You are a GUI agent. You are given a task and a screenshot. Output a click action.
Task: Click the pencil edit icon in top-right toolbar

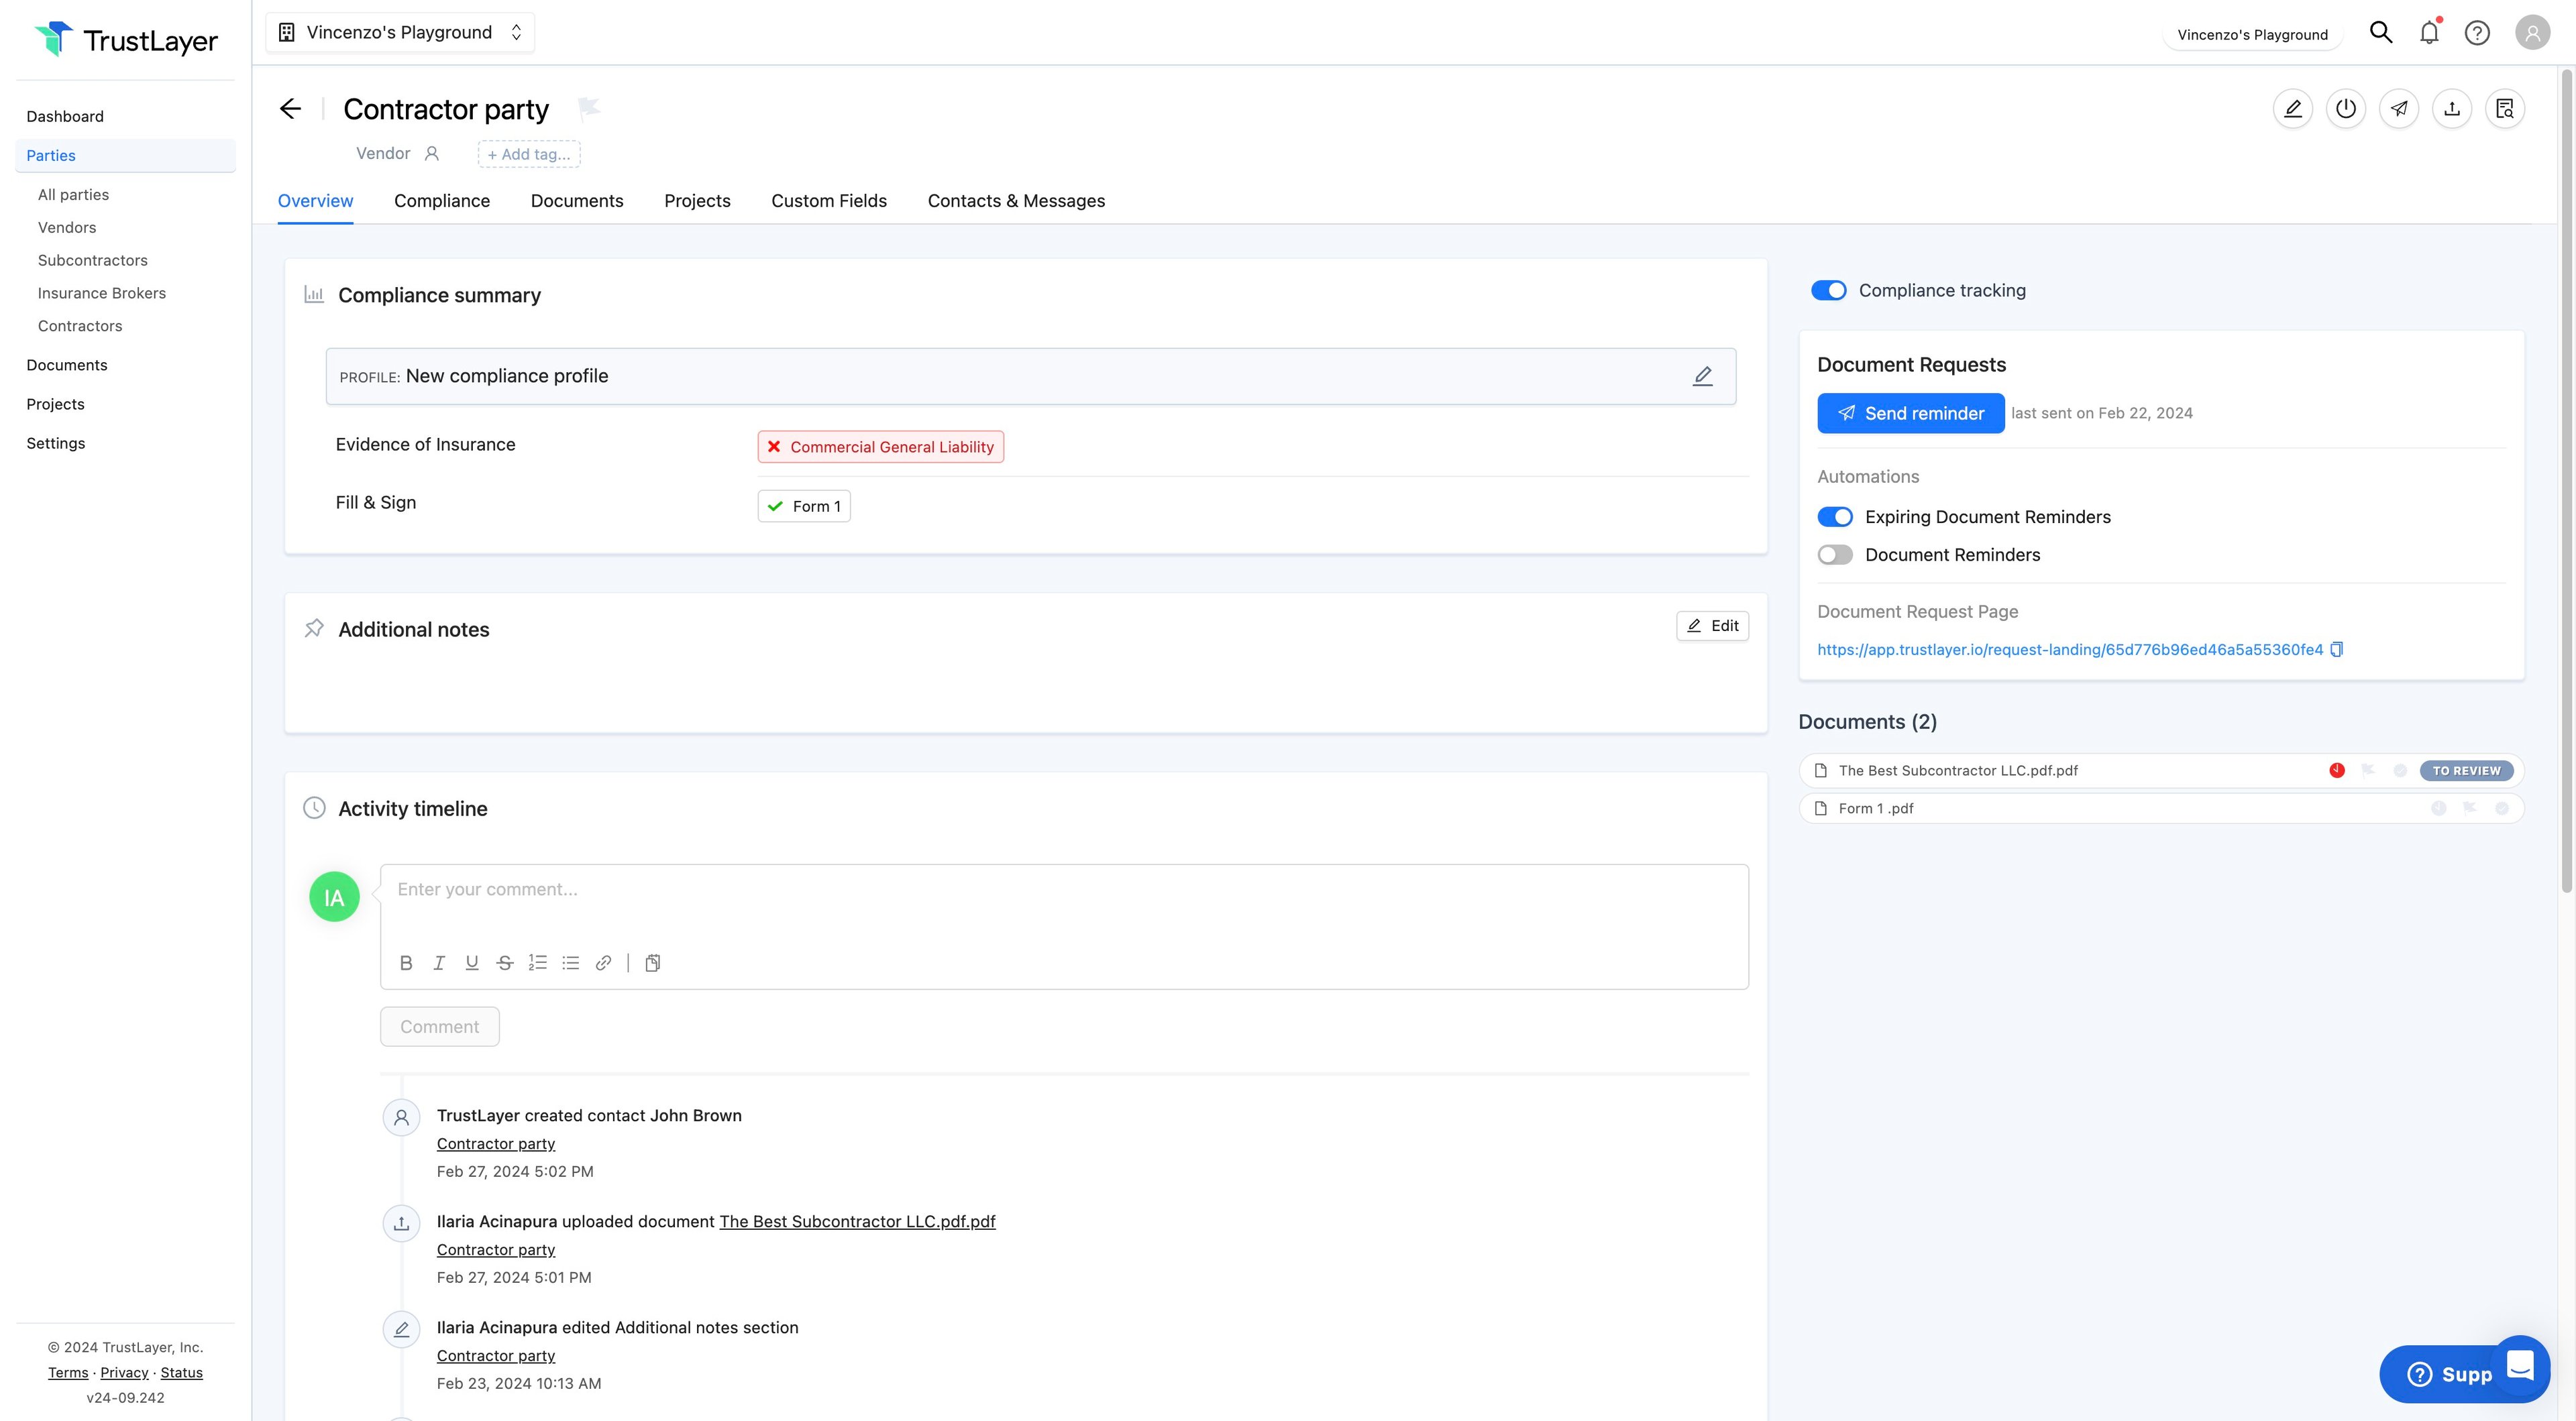click(2292, 109)
